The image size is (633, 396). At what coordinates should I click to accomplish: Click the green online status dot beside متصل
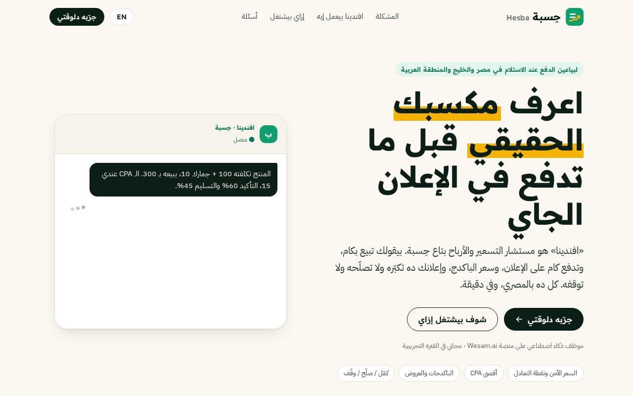(x=252, y=140)
